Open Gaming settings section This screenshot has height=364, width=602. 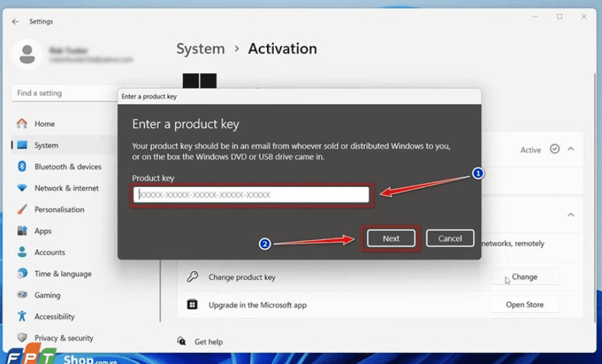coord(47,295)
